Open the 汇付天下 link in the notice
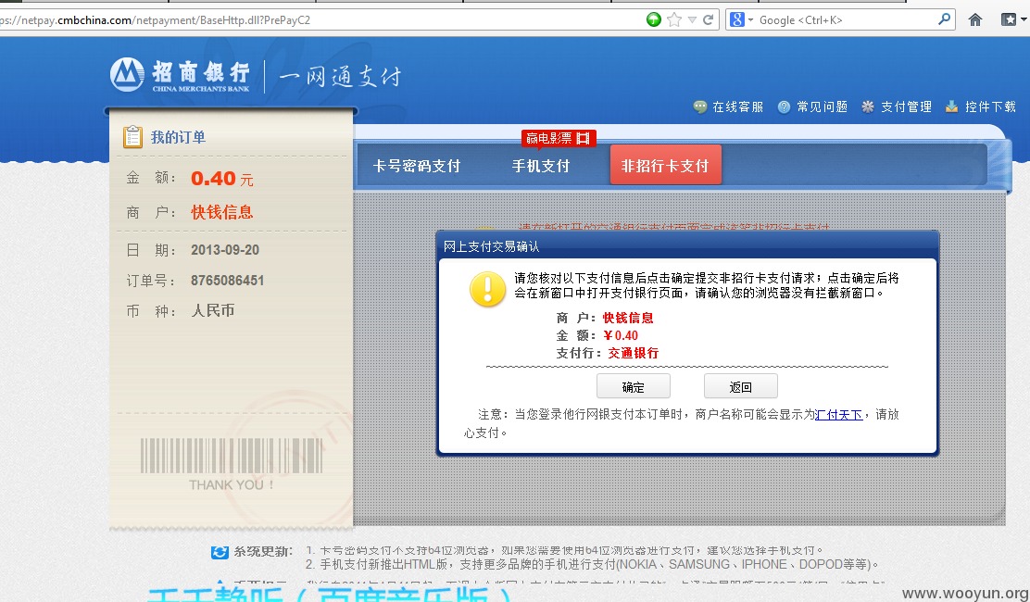The height and width of the screenshot is (602, 1030). 838,414
